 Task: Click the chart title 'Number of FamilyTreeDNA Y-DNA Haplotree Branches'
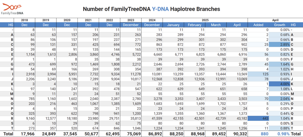click(151, 9)
